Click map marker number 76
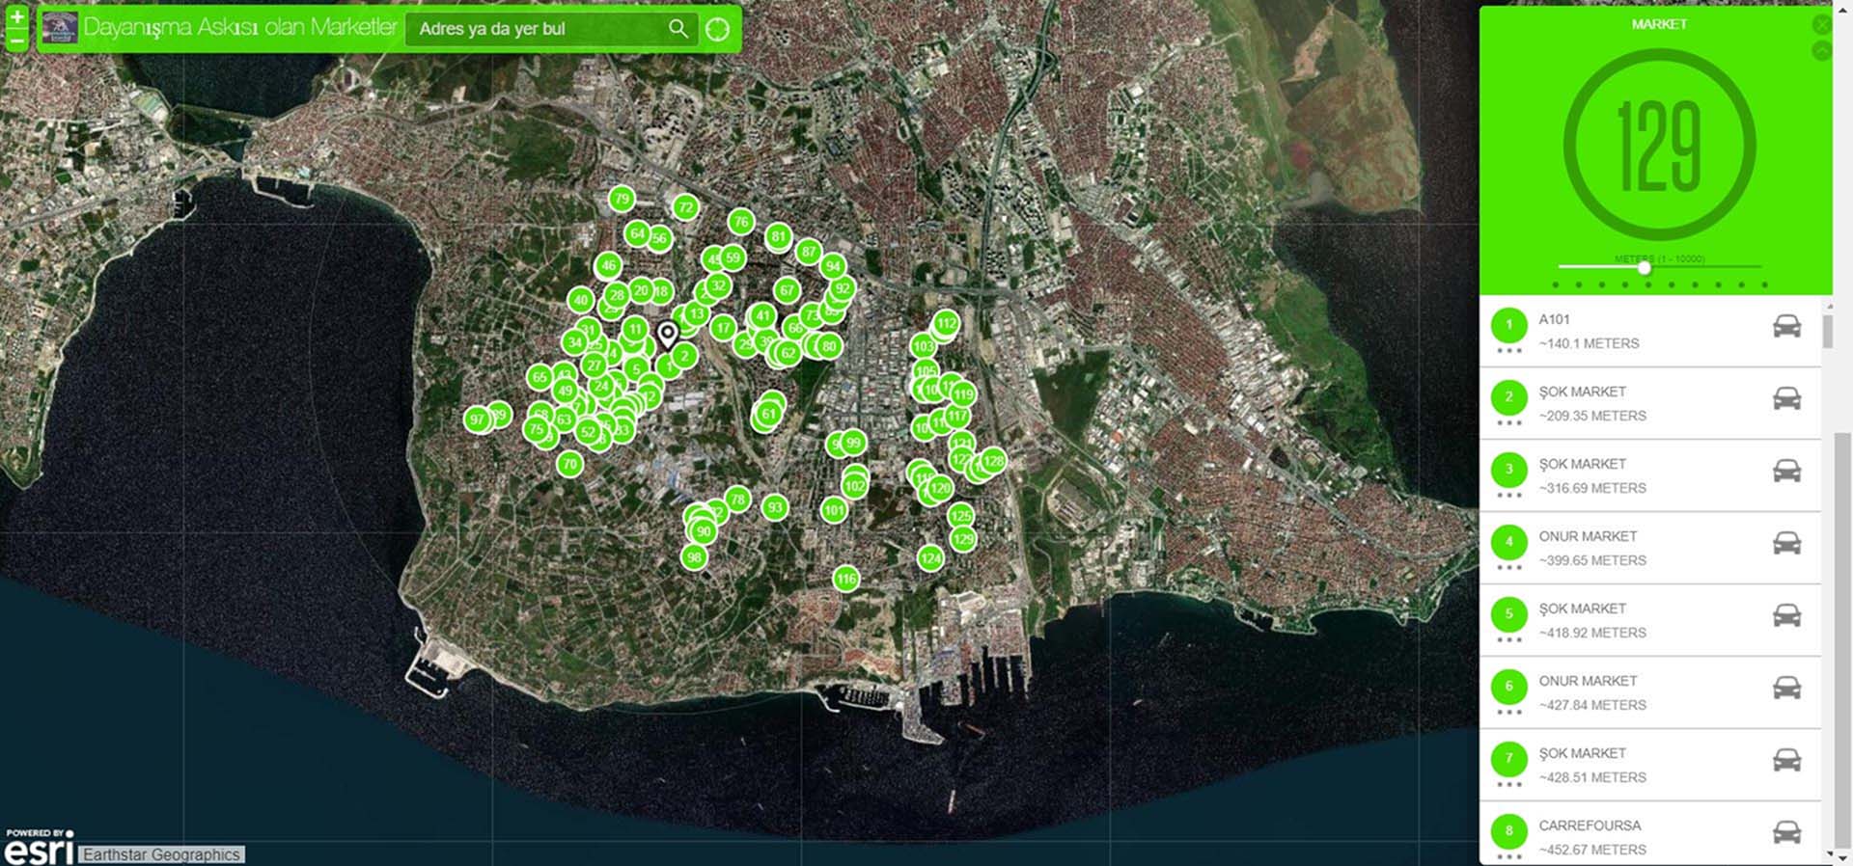Screen dimensions: 1853x866 [x=740, y=222]
